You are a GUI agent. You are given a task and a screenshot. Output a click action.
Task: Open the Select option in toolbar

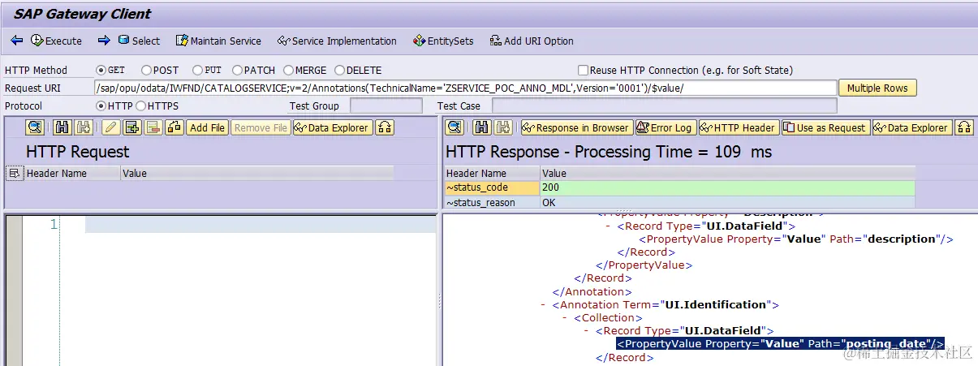139,41
